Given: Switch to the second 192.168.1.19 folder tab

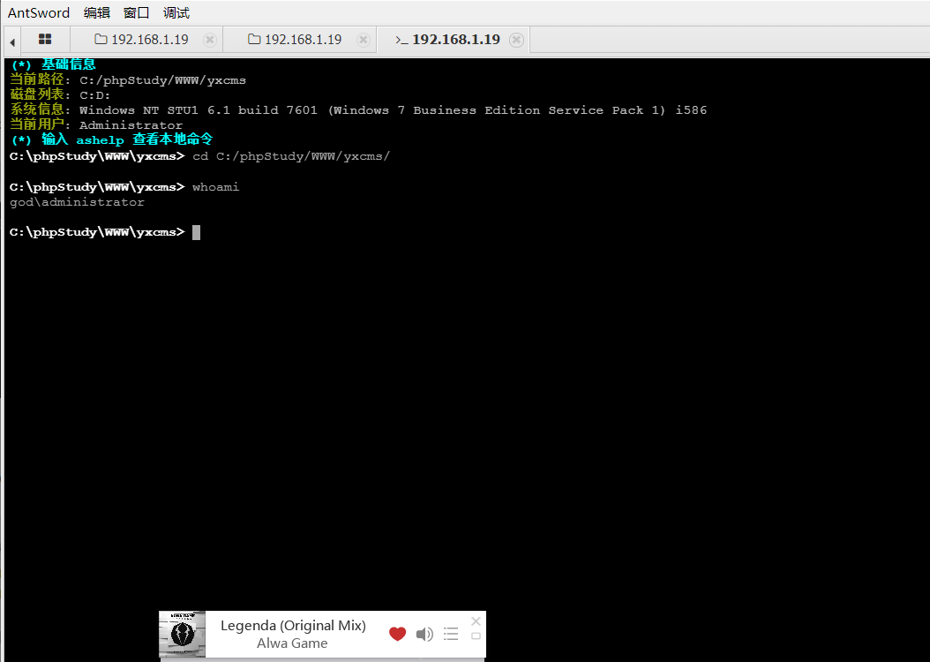Looking at the screenshot, I should tap(295, 40).
